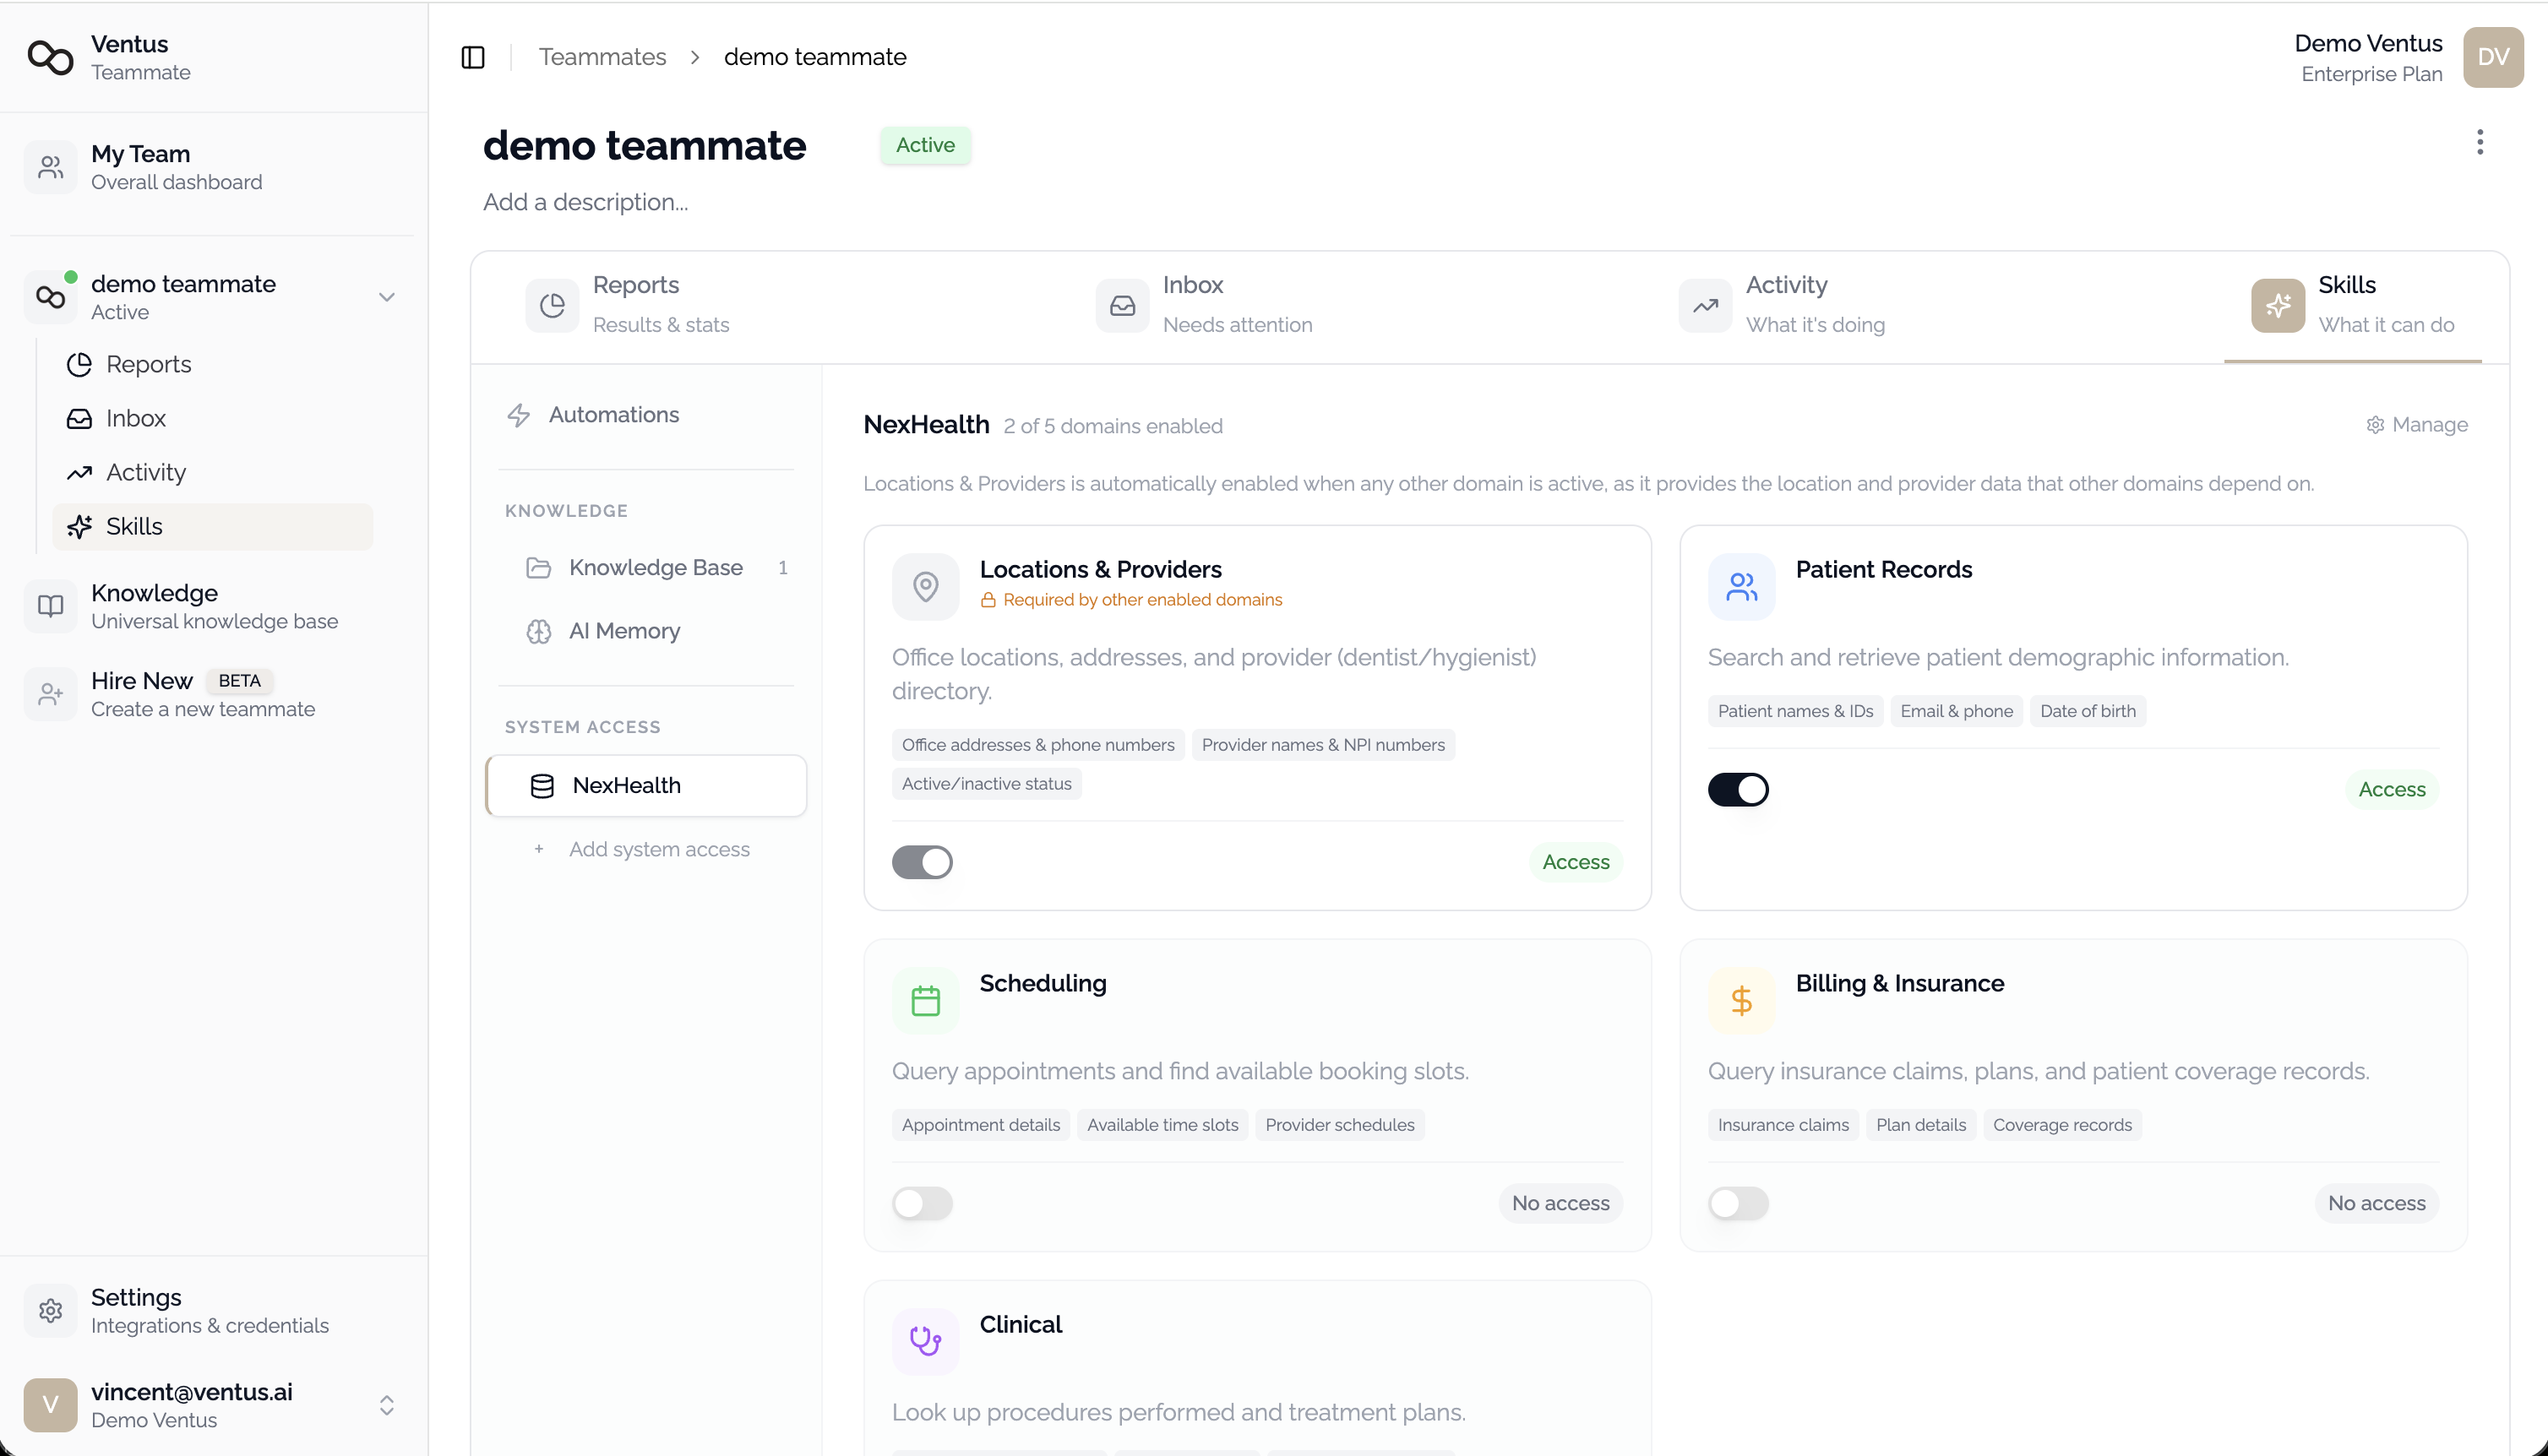Viewport: 2548px width, 1456px height.
Task: Click Manage next to NexHealth
Action: (x=2416, y=424)
